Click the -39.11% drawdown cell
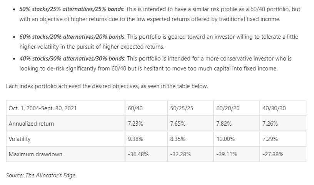Image resolution: width=314 pixels, height=185 pixels. [227, 154]
